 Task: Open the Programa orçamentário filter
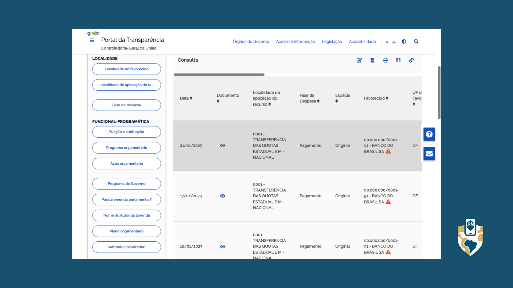click(126, 148)
